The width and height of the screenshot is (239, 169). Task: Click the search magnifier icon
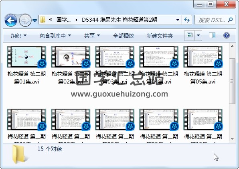230,20
